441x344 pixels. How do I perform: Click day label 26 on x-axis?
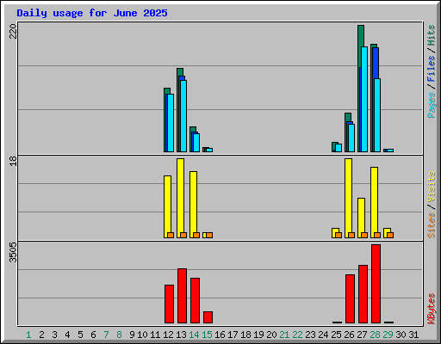click(349, 335)
